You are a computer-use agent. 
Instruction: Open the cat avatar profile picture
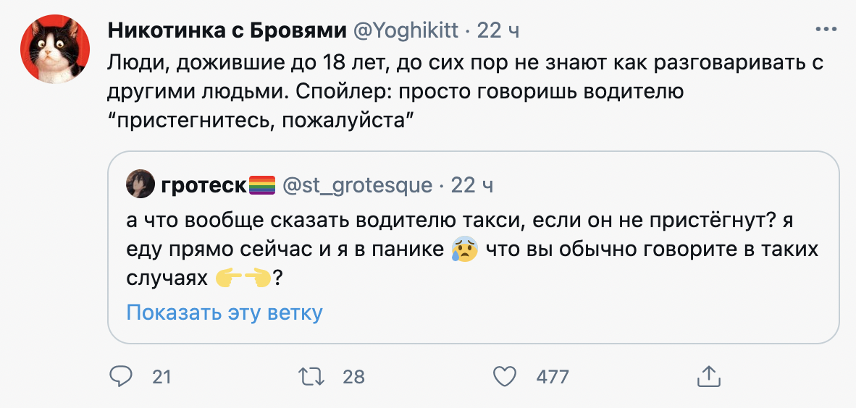pos(49,48)
